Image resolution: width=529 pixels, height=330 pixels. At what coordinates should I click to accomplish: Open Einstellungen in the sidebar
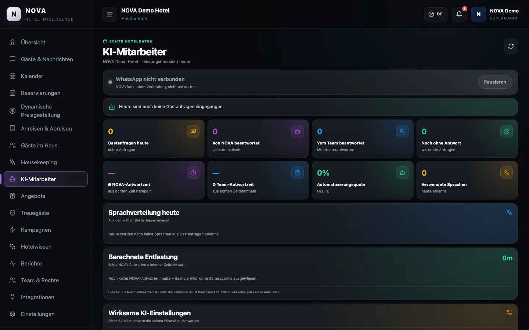tap(46, 314)
